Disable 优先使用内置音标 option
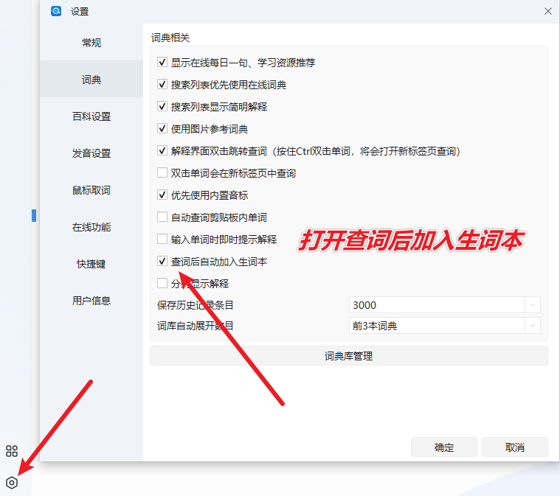This screenshot has height=496, width=560. point(162,195)
